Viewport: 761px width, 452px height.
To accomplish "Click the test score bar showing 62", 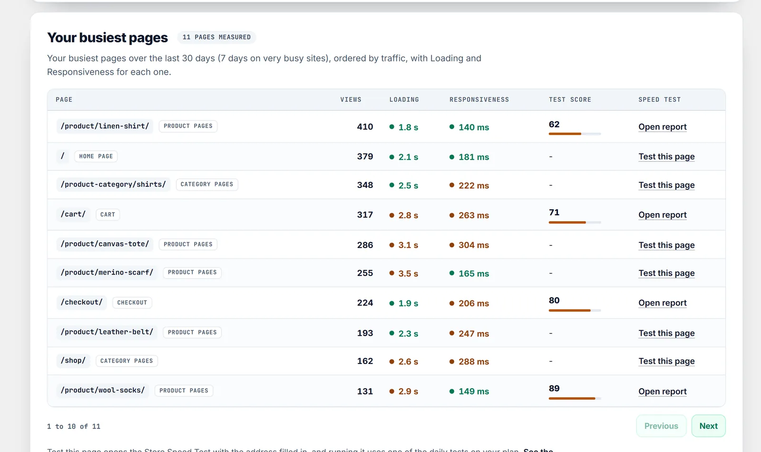I will [575, 134].
